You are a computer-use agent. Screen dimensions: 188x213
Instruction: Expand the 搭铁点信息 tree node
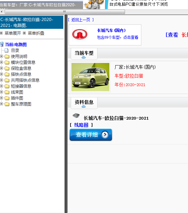click(x=1, y=74)
